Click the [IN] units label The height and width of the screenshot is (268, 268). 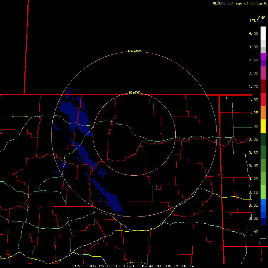[x=254, y=21]
